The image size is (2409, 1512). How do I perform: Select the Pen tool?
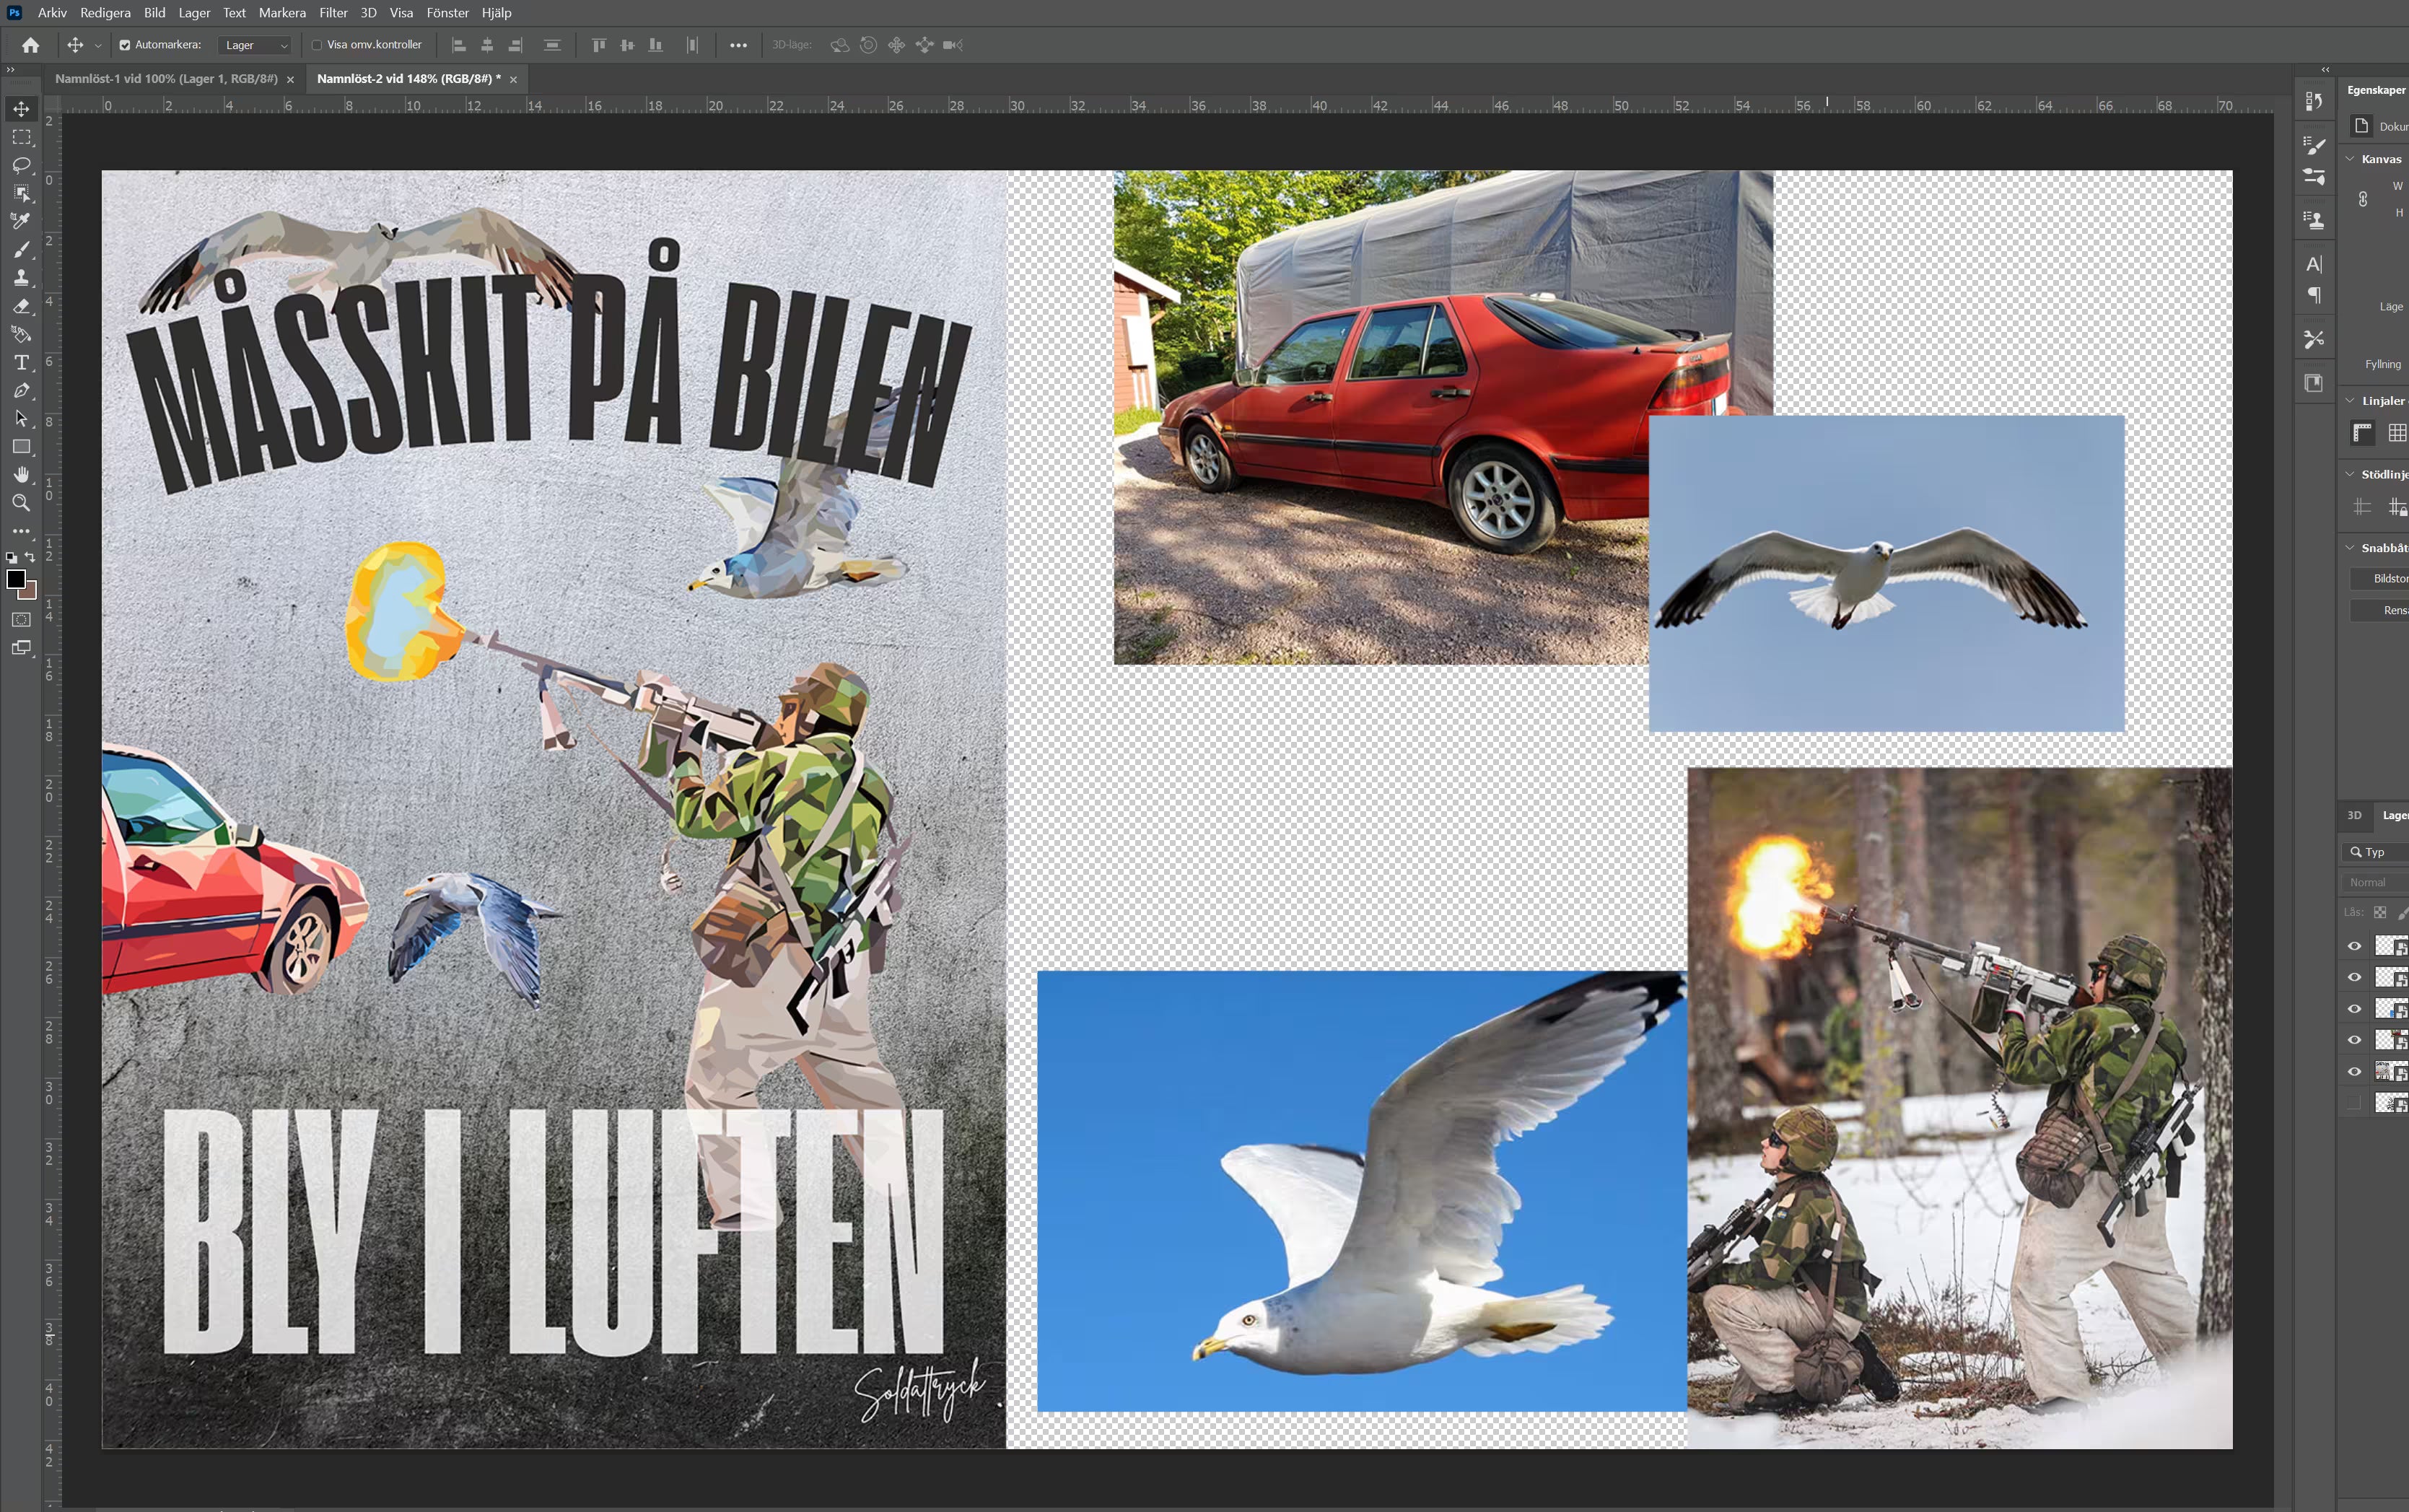click(x=21, y=391)
